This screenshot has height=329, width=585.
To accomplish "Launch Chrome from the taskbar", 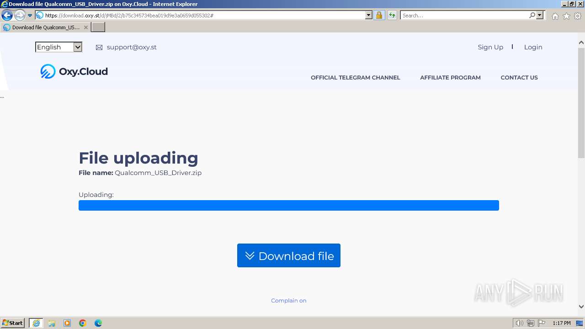I will point(83,323).
